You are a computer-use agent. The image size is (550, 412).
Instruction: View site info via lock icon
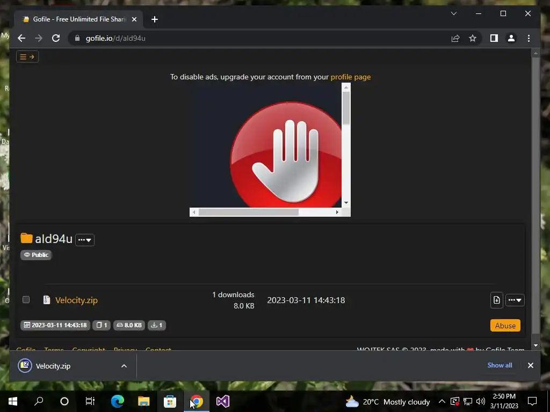pyautogui.click(x=77, y=38)
